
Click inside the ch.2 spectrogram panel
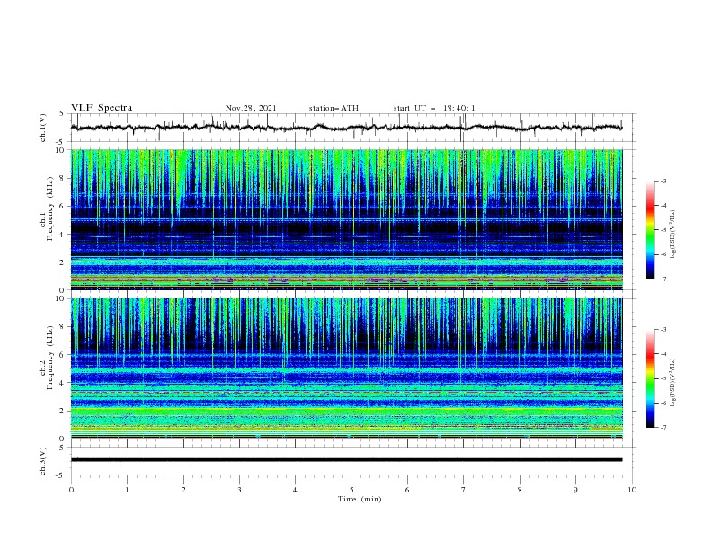click(346, 368)
